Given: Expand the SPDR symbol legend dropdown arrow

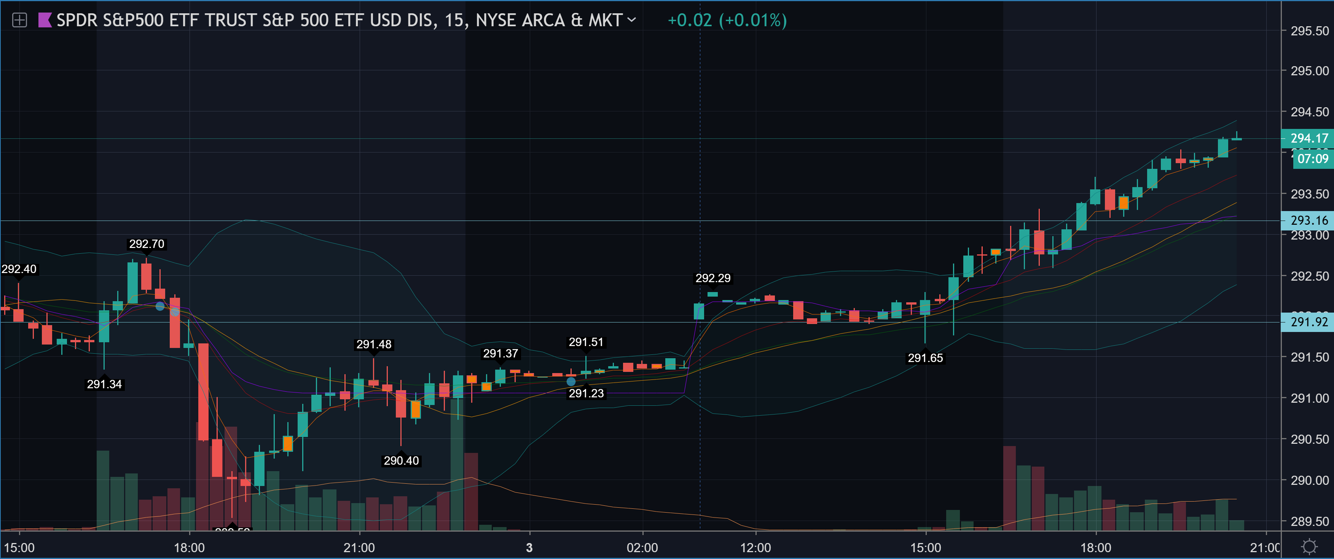Looking at the screenshot, I should pos(631,20).
